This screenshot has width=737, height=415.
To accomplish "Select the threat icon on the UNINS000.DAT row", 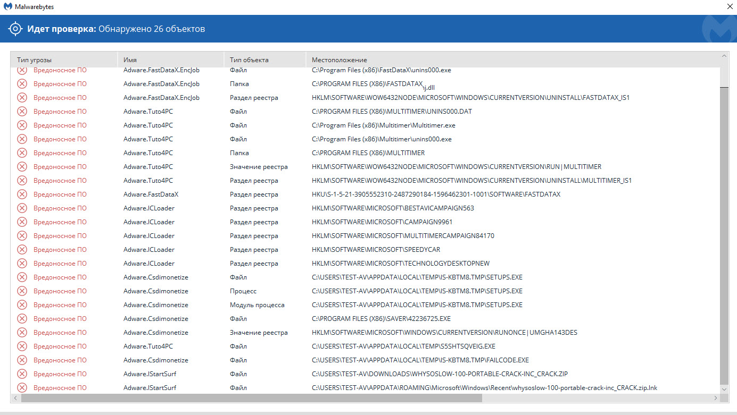I will click(x=22, y=112).
